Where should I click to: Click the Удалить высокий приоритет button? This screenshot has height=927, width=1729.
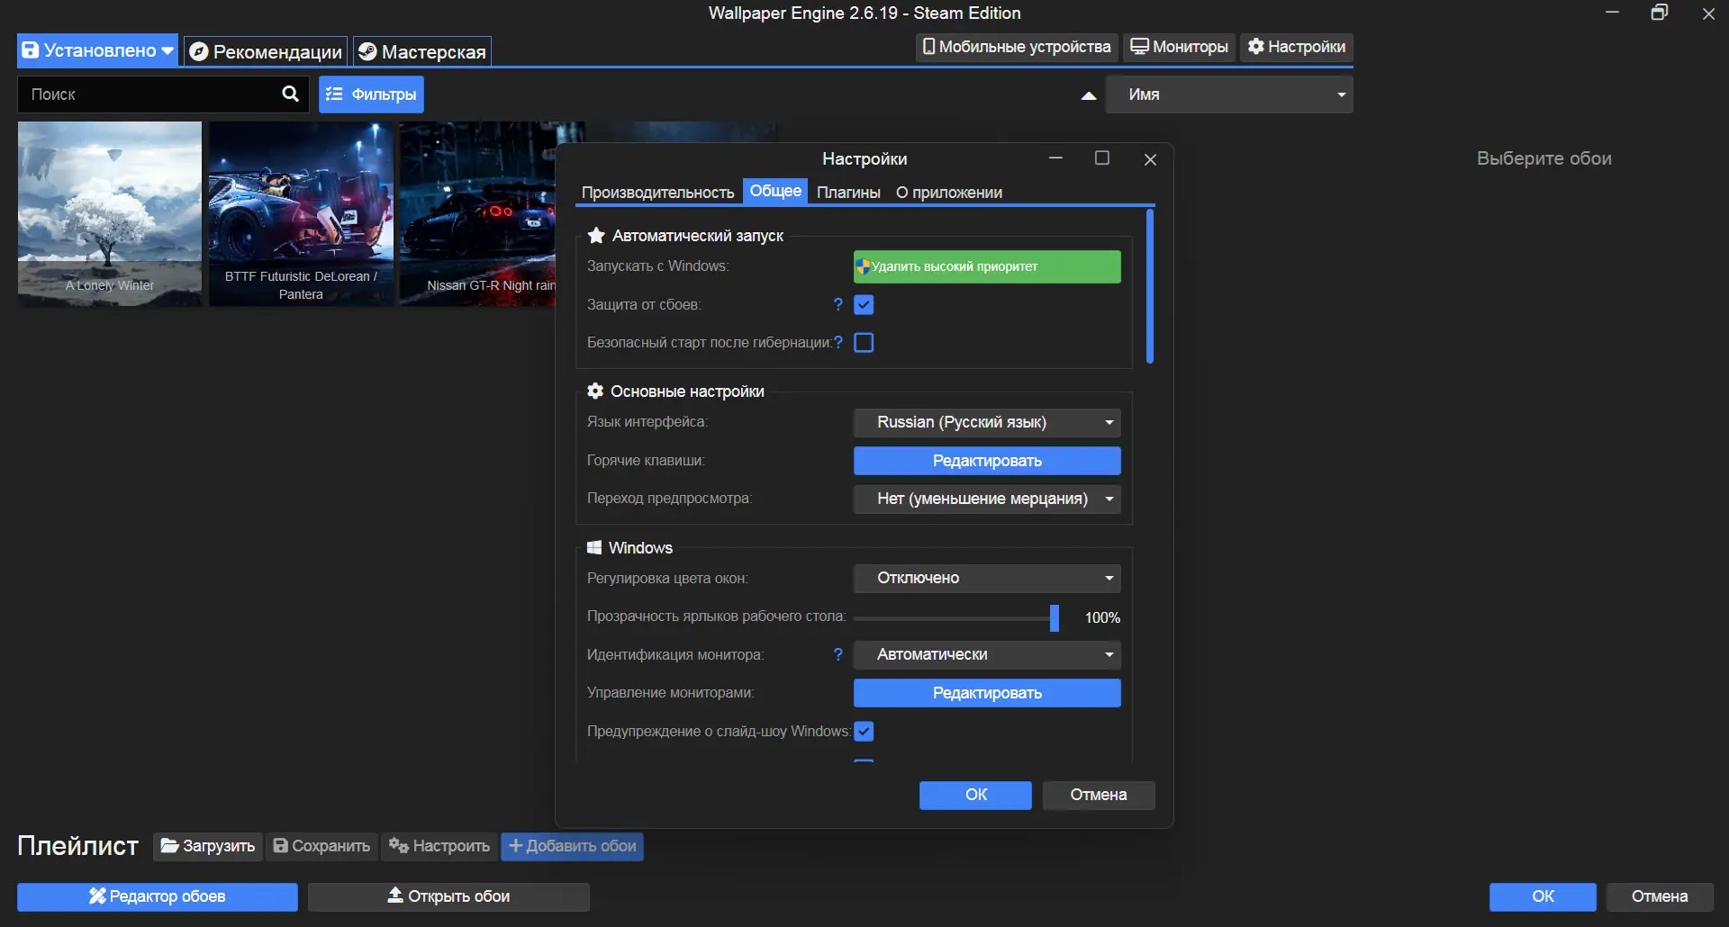pyautogui.click(x=987, y=266)
